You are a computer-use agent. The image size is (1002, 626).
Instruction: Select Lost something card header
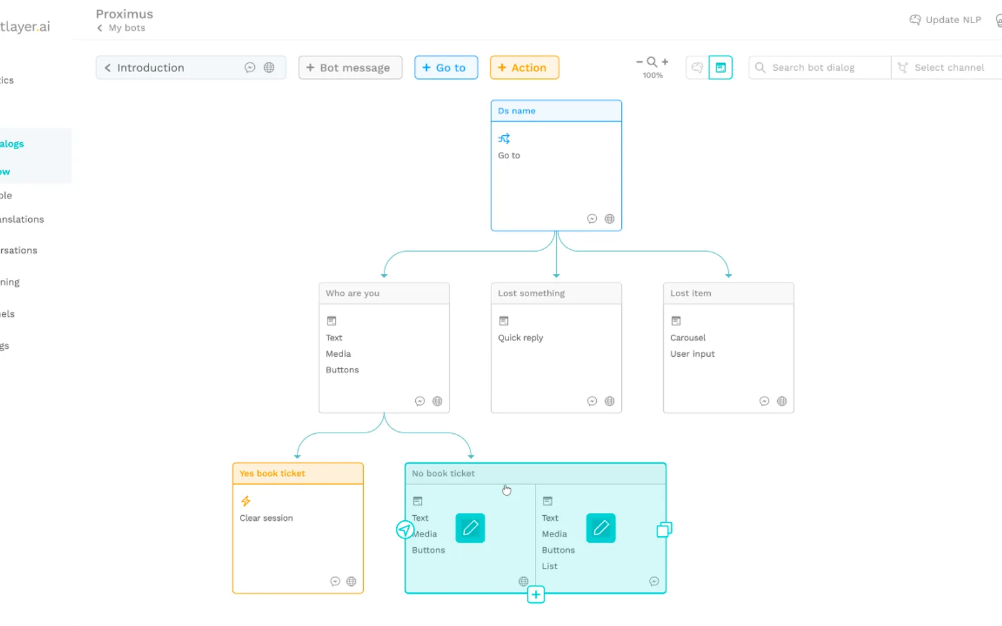click(556, 293)
